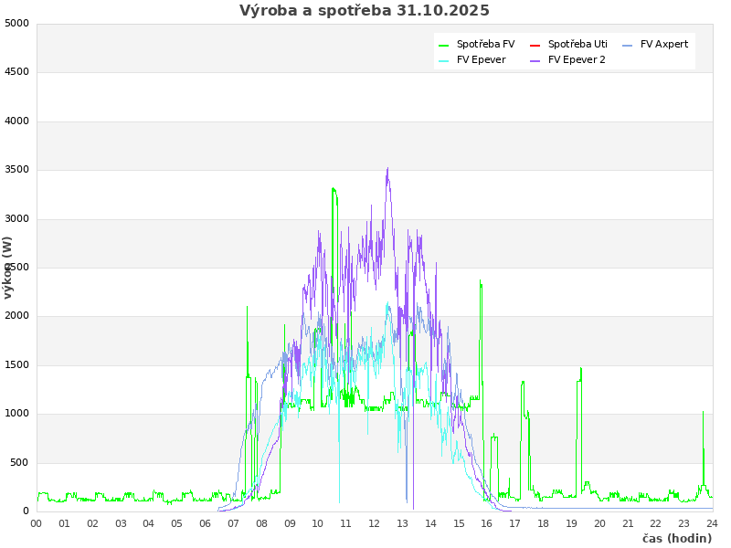This screenshot has width=731, height=548.
Task: Toggle the Spotřeba Uti series label
Action: click(x=577, y=45)
